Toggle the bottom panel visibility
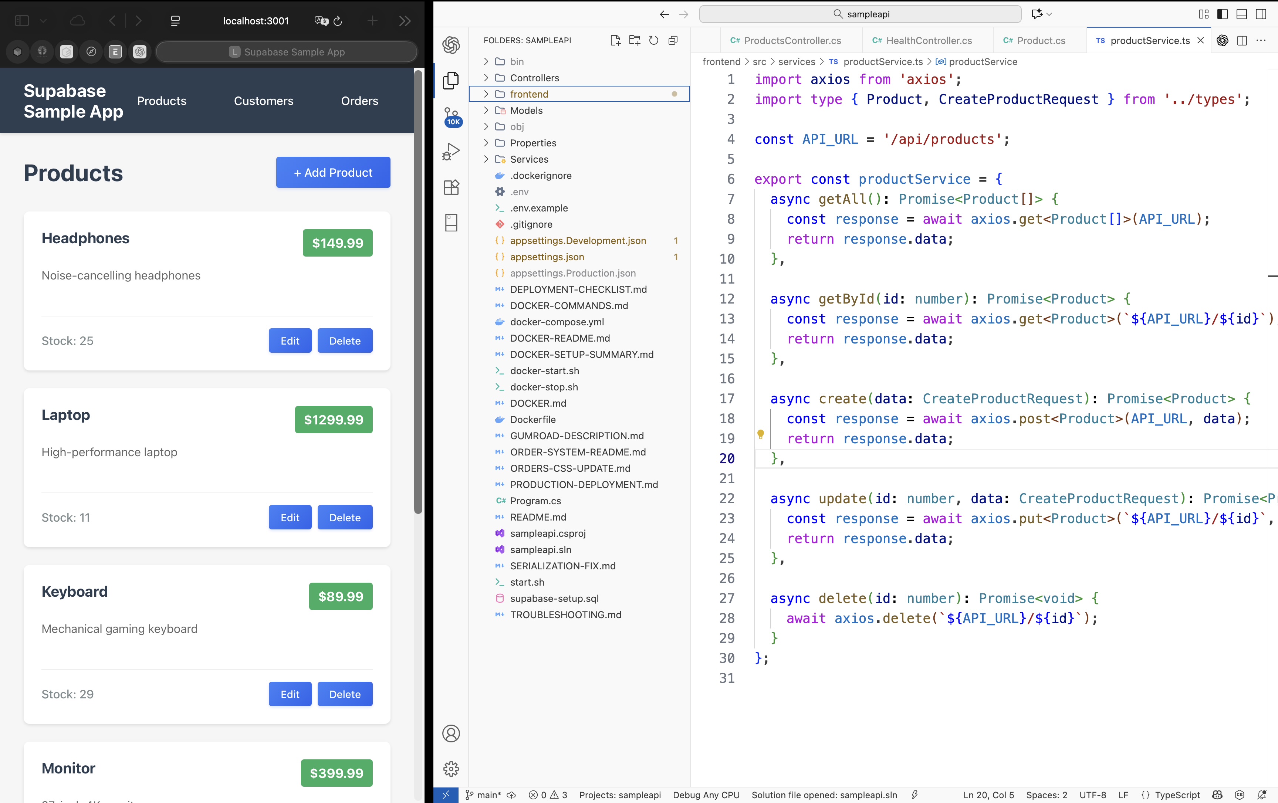1278x803 pixels. (x=1242, y=14)
